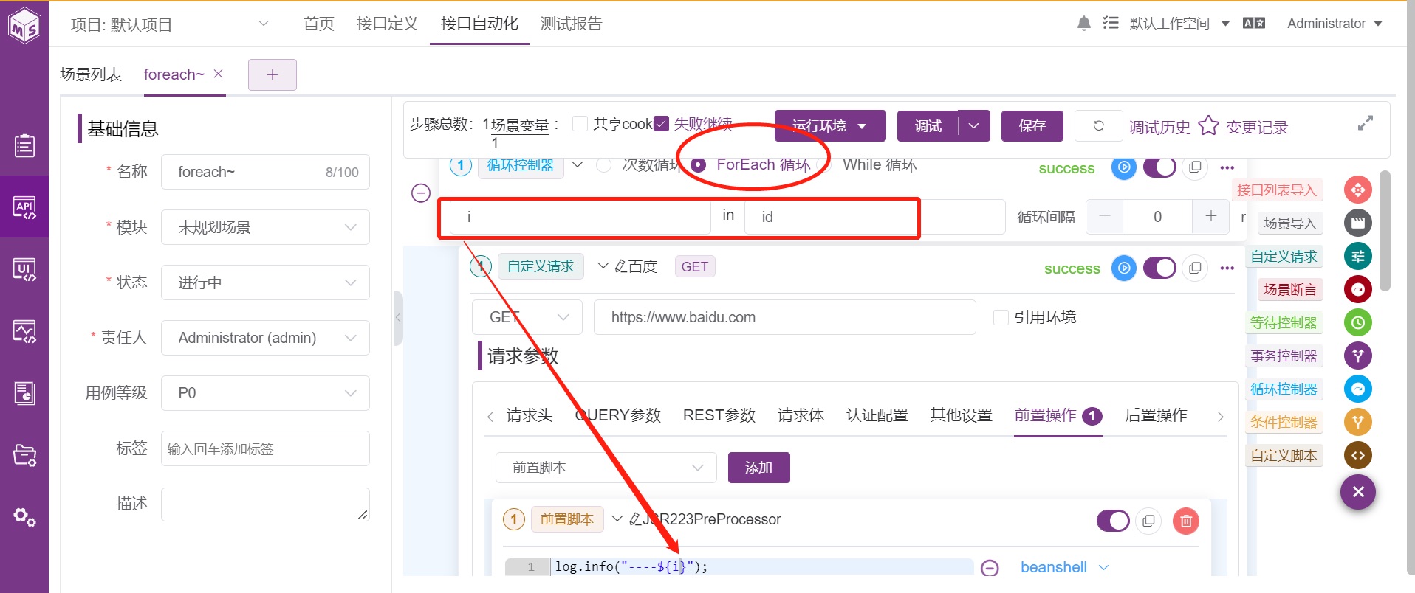Select the ForEach loop radio button
This screenshot has height=593, width=1415.
pyautogui.click(x=698, y=165)
